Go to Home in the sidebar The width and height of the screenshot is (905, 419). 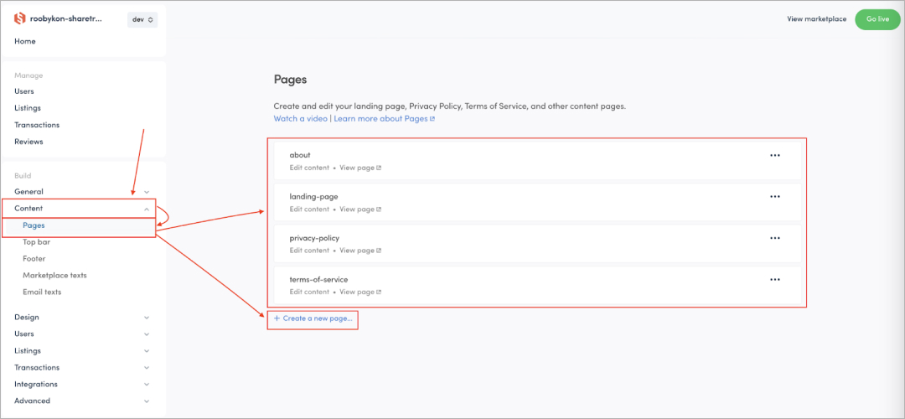click(25, 42)
